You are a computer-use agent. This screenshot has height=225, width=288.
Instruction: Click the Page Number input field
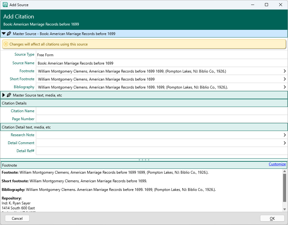point(162,119)
